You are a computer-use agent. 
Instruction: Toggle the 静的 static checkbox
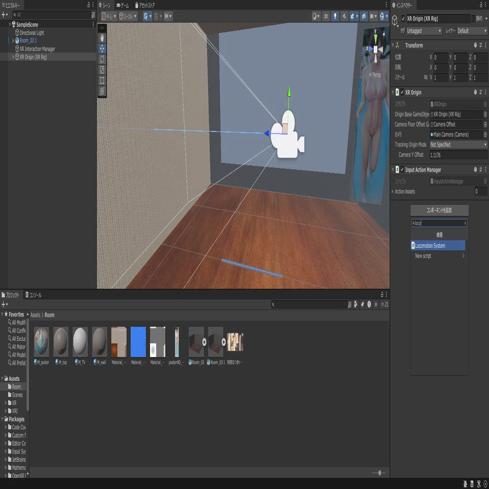(473, 19)
